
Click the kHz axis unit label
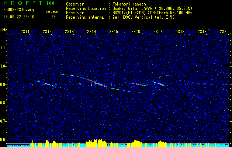coord(3,30)
